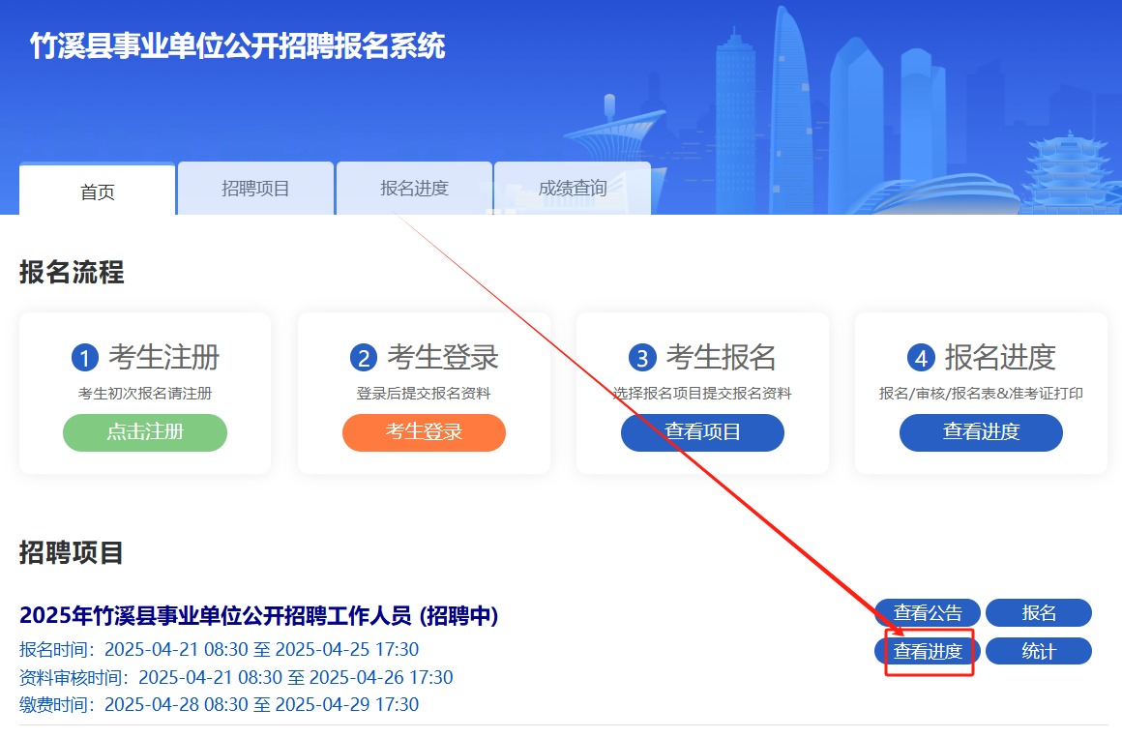
Task: Click the orange 考生登录 button
Action: point(425,432)
